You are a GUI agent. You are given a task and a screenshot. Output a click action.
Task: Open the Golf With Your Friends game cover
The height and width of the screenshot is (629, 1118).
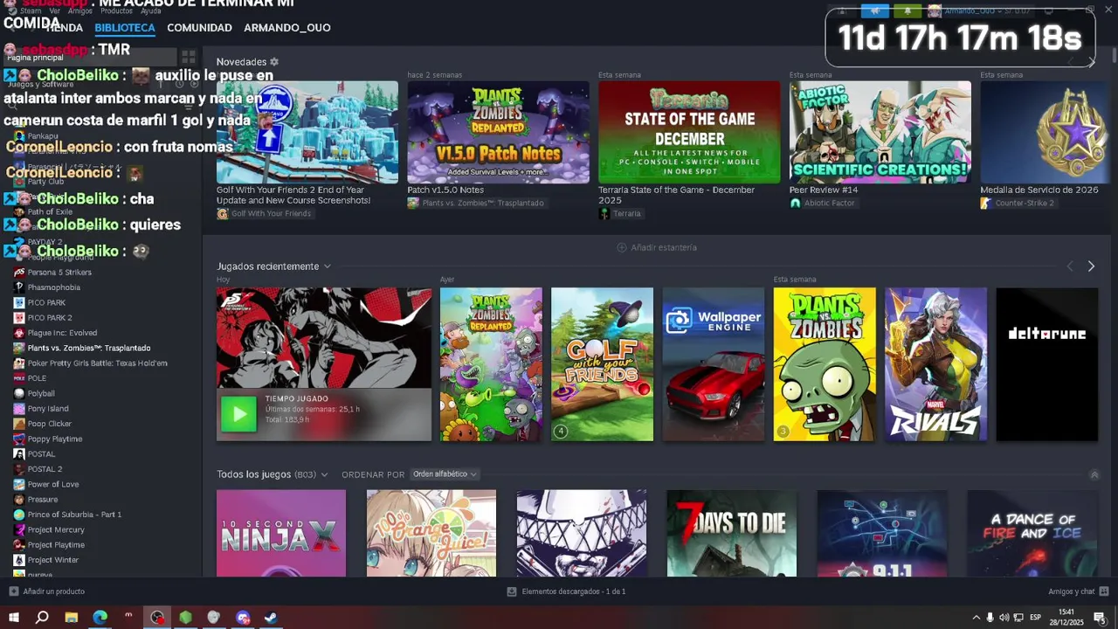click(602, 364)
